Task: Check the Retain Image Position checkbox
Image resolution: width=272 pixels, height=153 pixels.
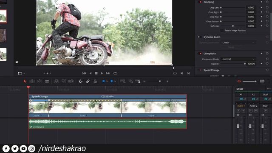Action: point(222,30)
